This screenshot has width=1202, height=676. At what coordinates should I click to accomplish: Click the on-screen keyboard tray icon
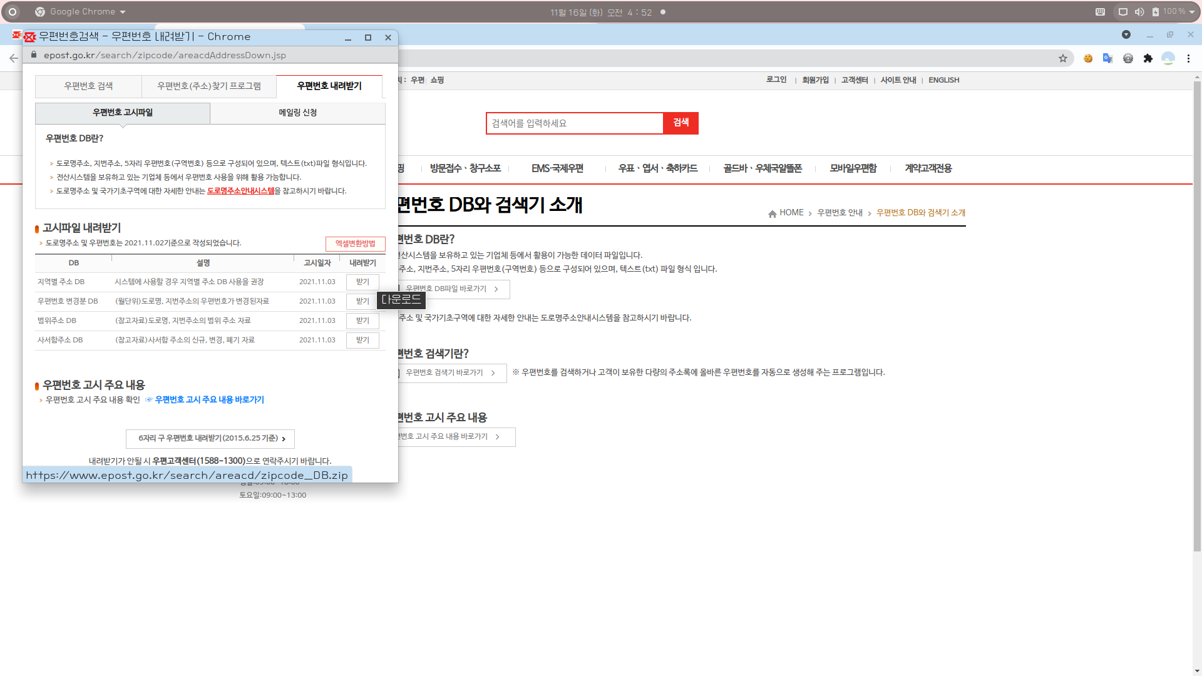pos(1100,12)
